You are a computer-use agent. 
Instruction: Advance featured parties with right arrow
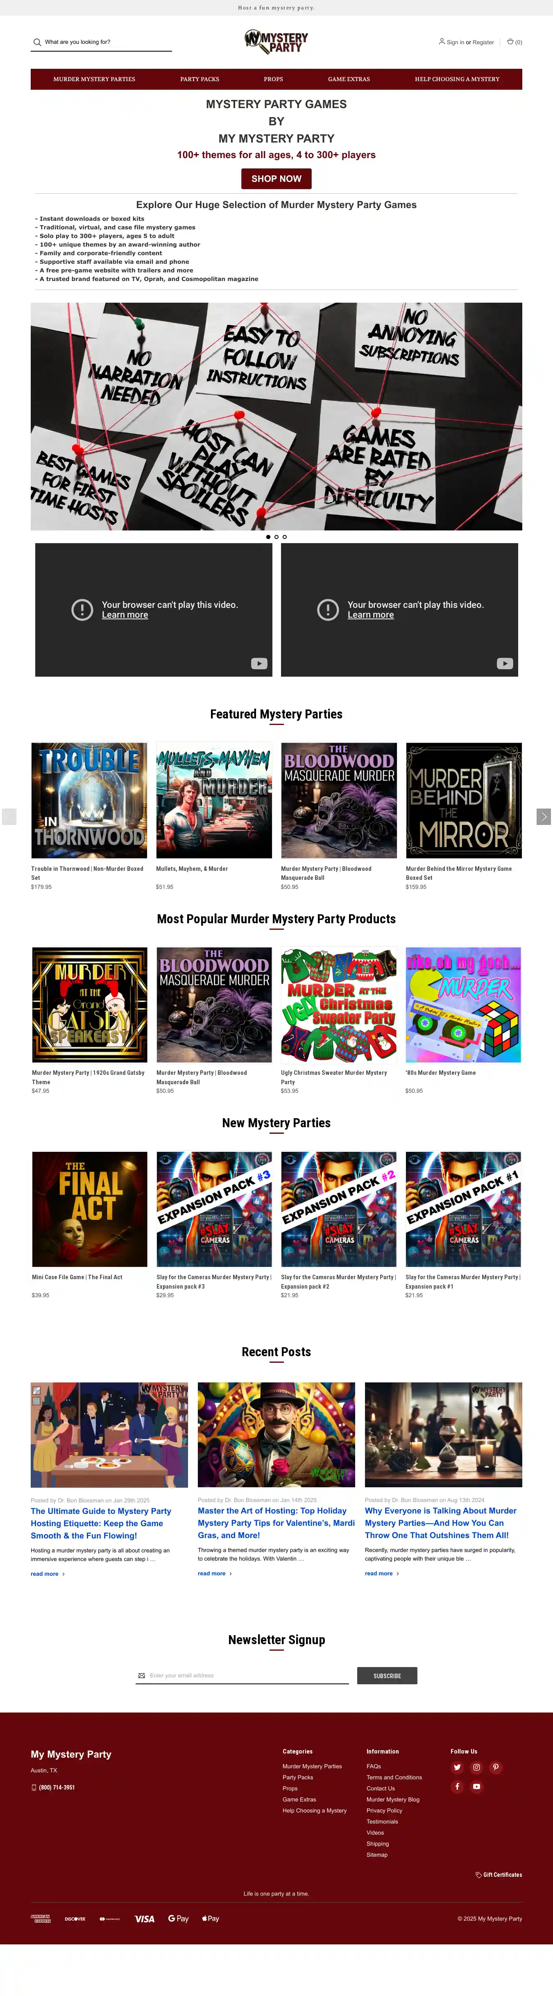coord(544,817)
